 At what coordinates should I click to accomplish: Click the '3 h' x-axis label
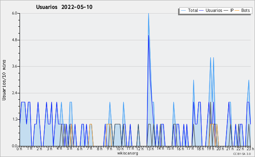point(49,149)
